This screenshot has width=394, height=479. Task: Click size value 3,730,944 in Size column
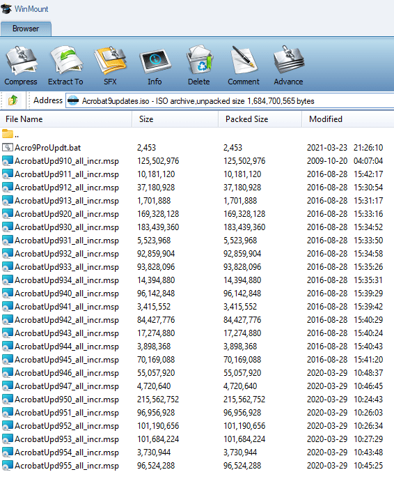coord(154,453)
